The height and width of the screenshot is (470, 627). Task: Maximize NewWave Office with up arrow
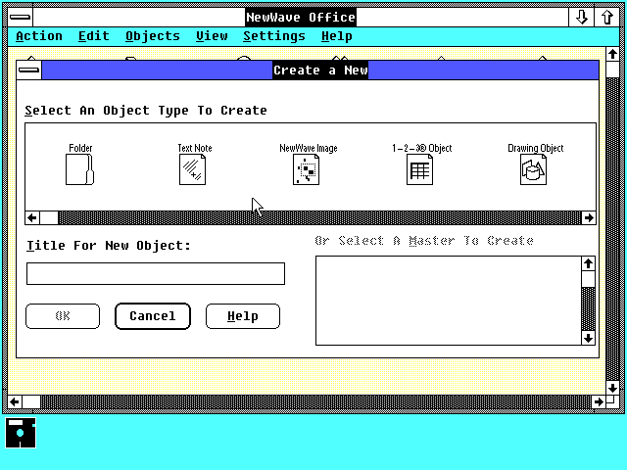607,18
